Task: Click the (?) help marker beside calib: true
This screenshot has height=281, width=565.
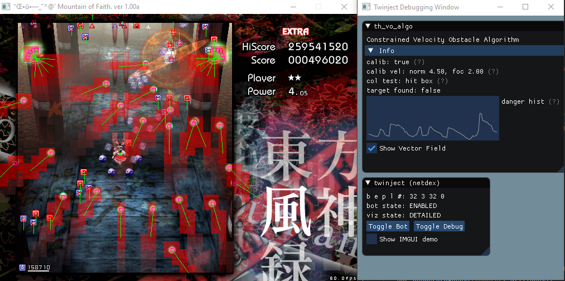Action: coord(419,62)
